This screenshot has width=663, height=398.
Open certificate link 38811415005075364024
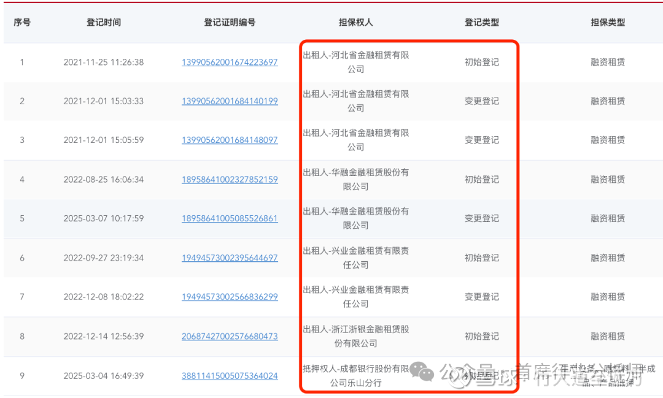(x=230, y=375)
